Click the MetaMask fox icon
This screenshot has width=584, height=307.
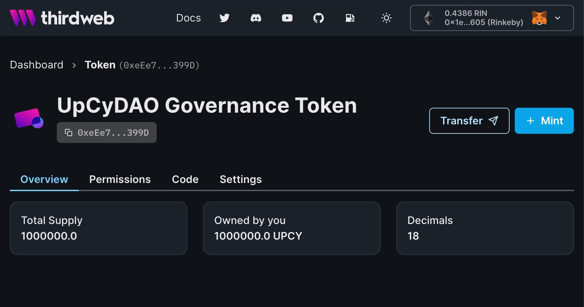coord(539,18)
